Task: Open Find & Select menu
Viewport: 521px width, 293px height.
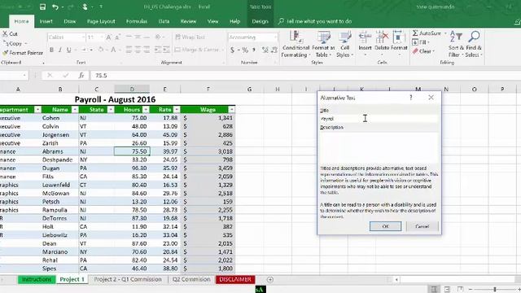Action: click(474, 44)
